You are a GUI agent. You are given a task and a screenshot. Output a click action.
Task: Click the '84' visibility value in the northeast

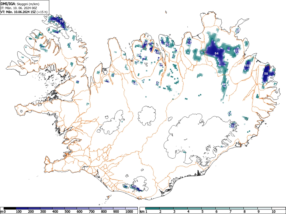(217, 53)
